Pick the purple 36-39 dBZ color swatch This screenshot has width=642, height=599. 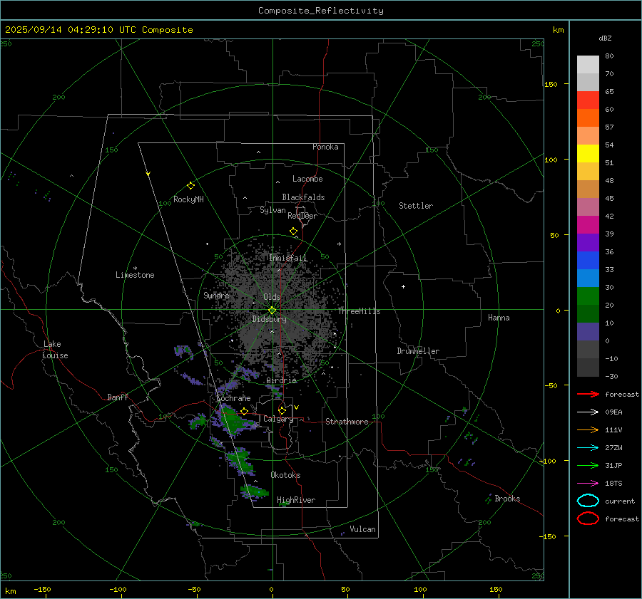588,242
